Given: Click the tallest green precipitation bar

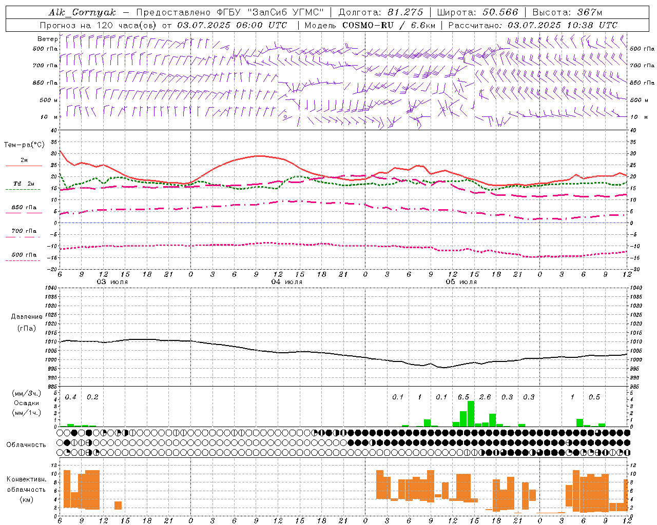Looking at the screenshot, I should point(471,414).
